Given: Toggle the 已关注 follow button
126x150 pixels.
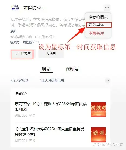Looking at the screenshot, I should tap(23, 53).
